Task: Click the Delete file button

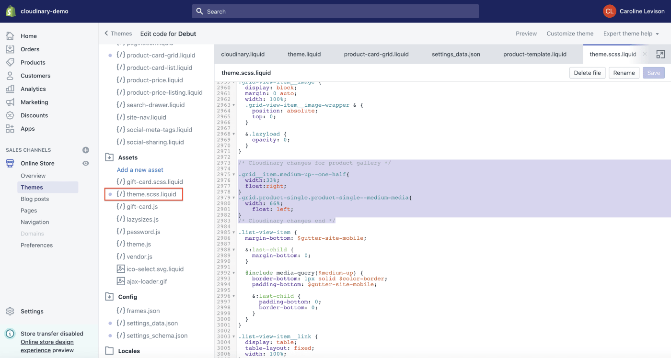Action: (x=587, y=73)
